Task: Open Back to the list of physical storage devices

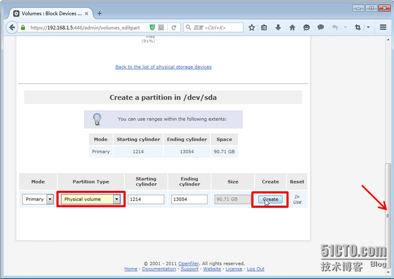Action: [x=163, y=67]
